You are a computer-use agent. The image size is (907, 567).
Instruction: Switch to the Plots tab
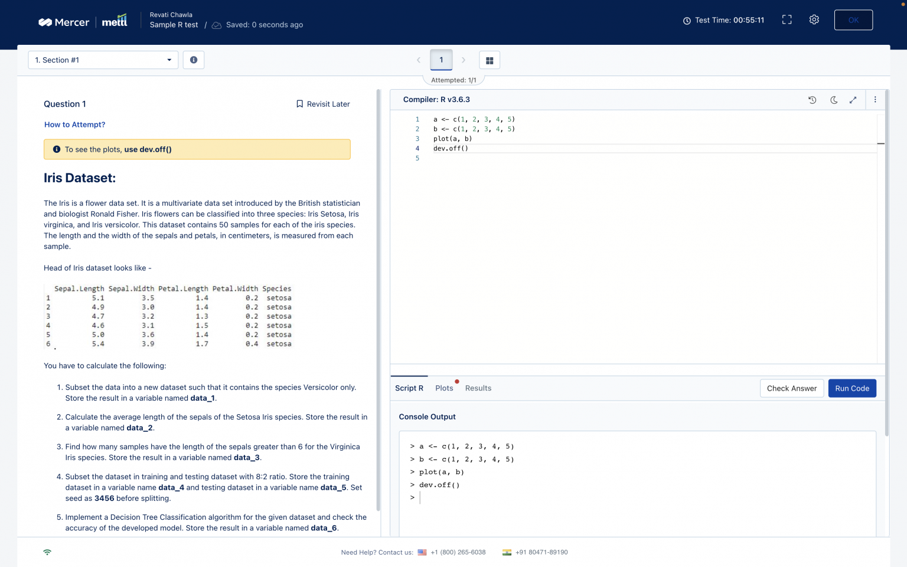point(444,388)
